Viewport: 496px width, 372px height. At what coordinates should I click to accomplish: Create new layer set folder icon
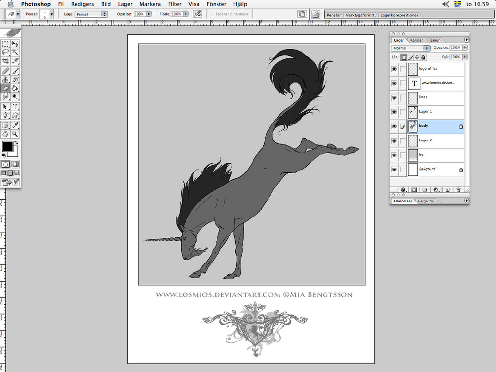(x=424, y=190)
